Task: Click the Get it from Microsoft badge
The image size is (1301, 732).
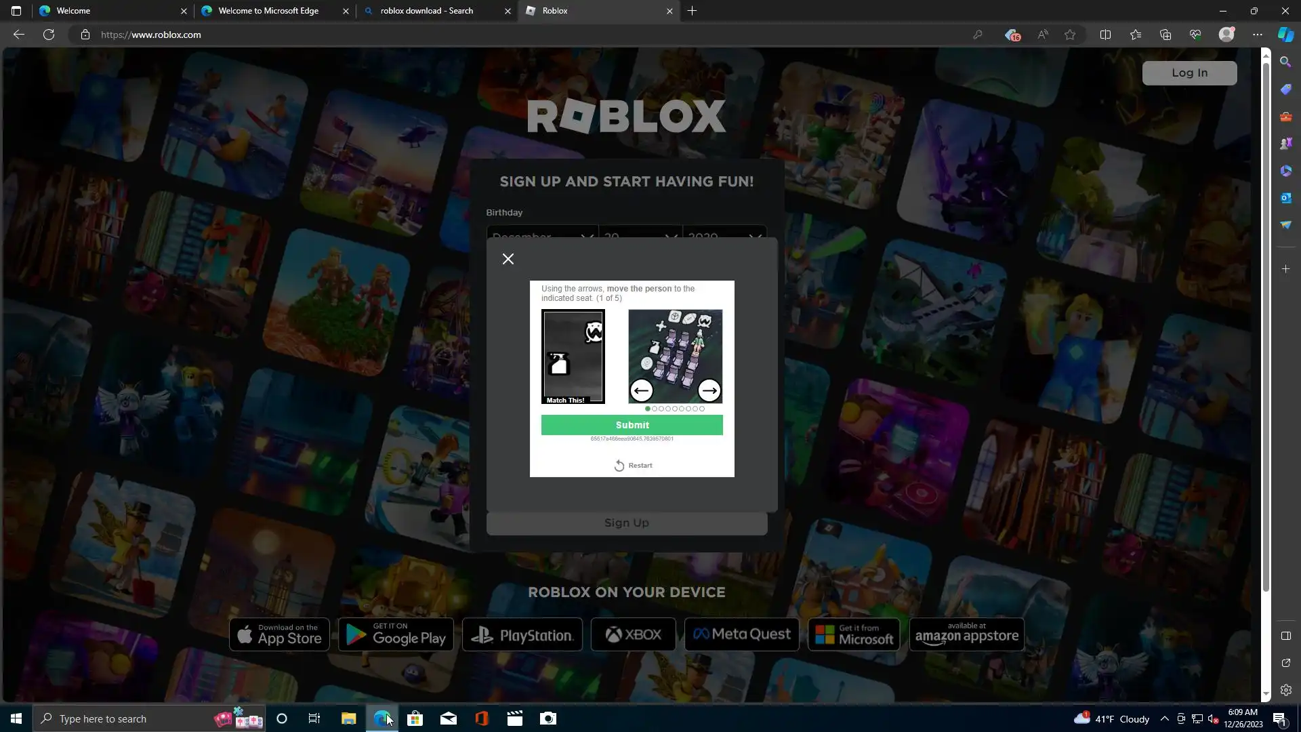Action: [x=854, y=634]
